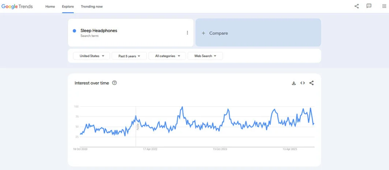
Task: Click the Sleep Headphones search term field
Action: [x=131, y=33]
